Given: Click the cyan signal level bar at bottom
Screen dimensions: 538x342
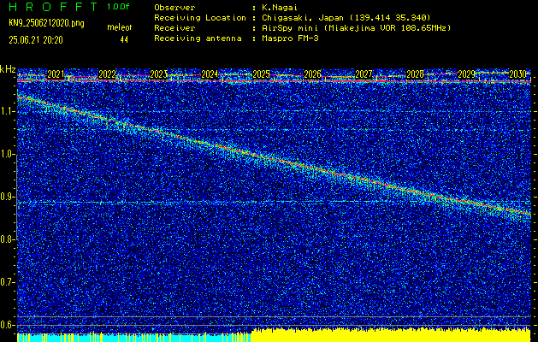Looking at the screenshot, I should pyautogui.click(x=133, y=337).
